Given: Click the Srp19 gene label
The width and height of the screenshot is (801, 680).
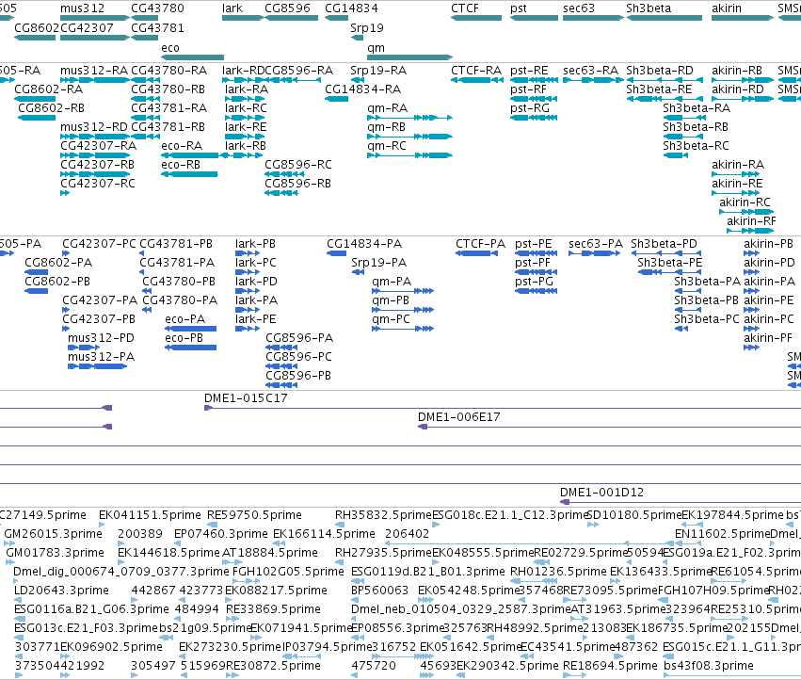Looking at the screenshot, I should tap(367, 28).
